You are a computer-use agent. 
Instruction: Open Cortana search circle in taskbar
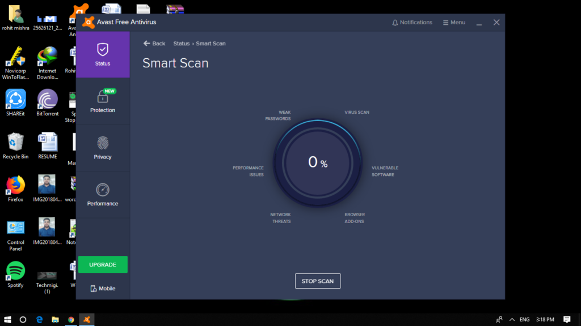click(23, 319)
